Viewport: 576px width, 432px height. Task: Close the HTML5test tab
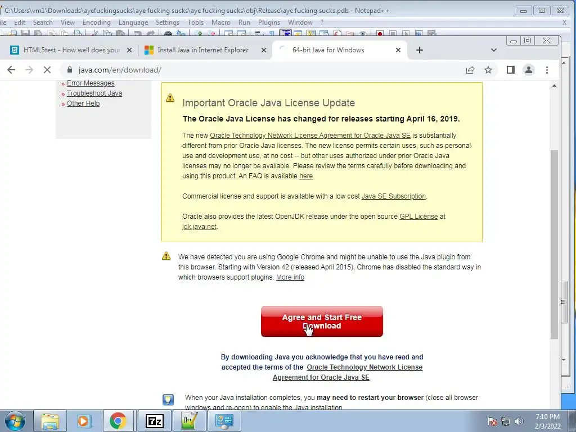pos(129,50)
